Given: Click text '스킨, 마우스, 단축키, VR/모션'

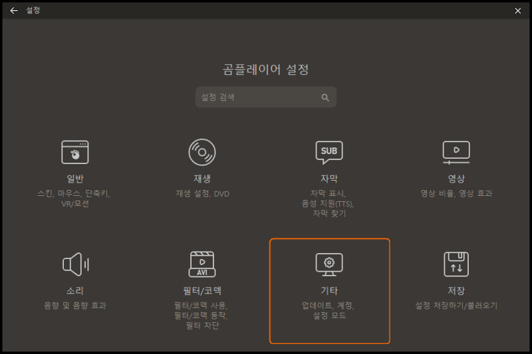Looking at the screenshot, I should point(74,199).
